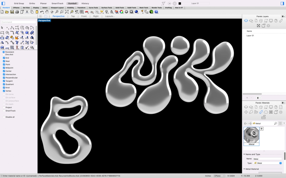Toggle the Midpoint osnap checkbox
This screenshot has height=178, width=286.
point(4,68)
